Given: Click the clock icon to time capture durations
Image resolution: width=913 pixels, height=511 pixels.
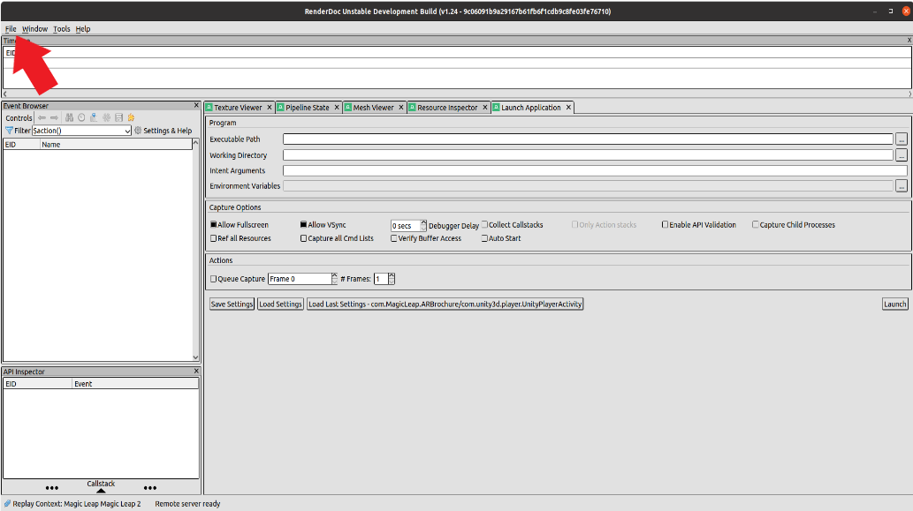Looking at the screenshot, I should [81, 117].
